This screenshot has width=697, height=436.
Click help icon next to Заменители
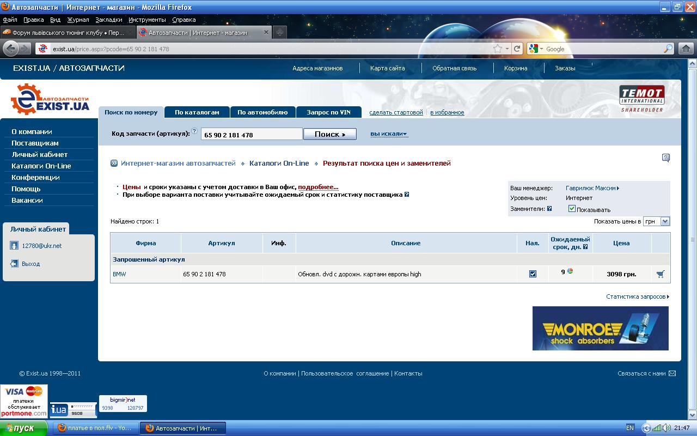[549, 209]
